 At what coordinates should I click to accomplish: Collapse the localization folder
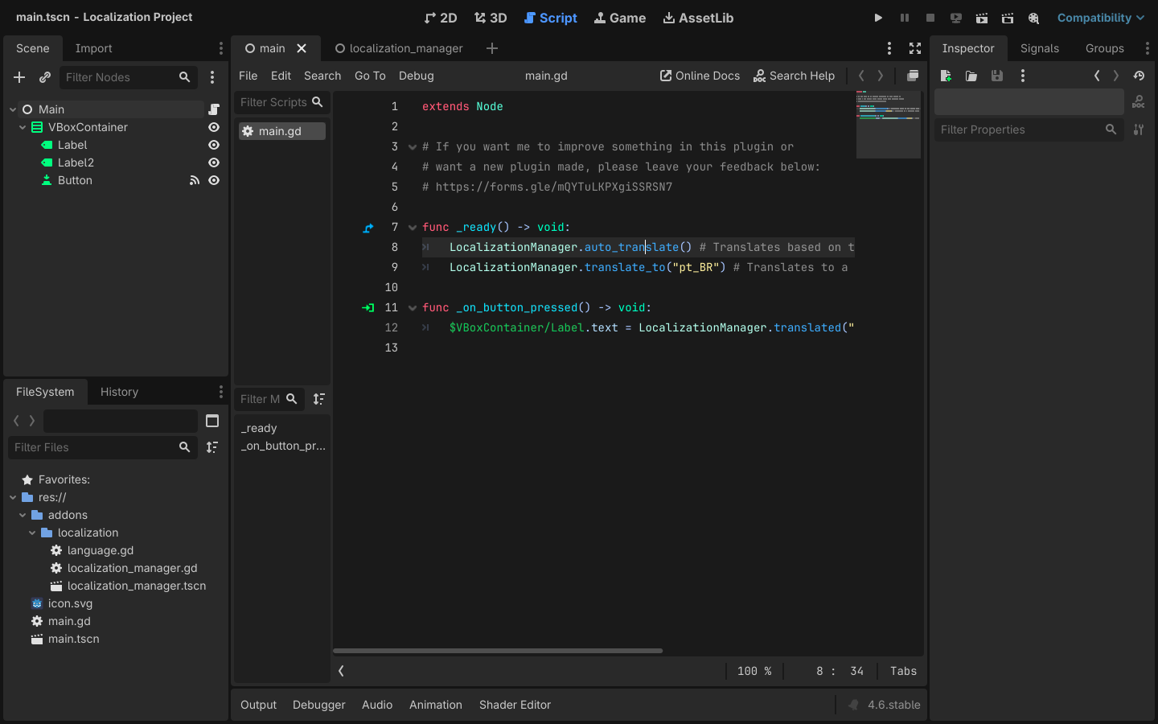point(32,533)
